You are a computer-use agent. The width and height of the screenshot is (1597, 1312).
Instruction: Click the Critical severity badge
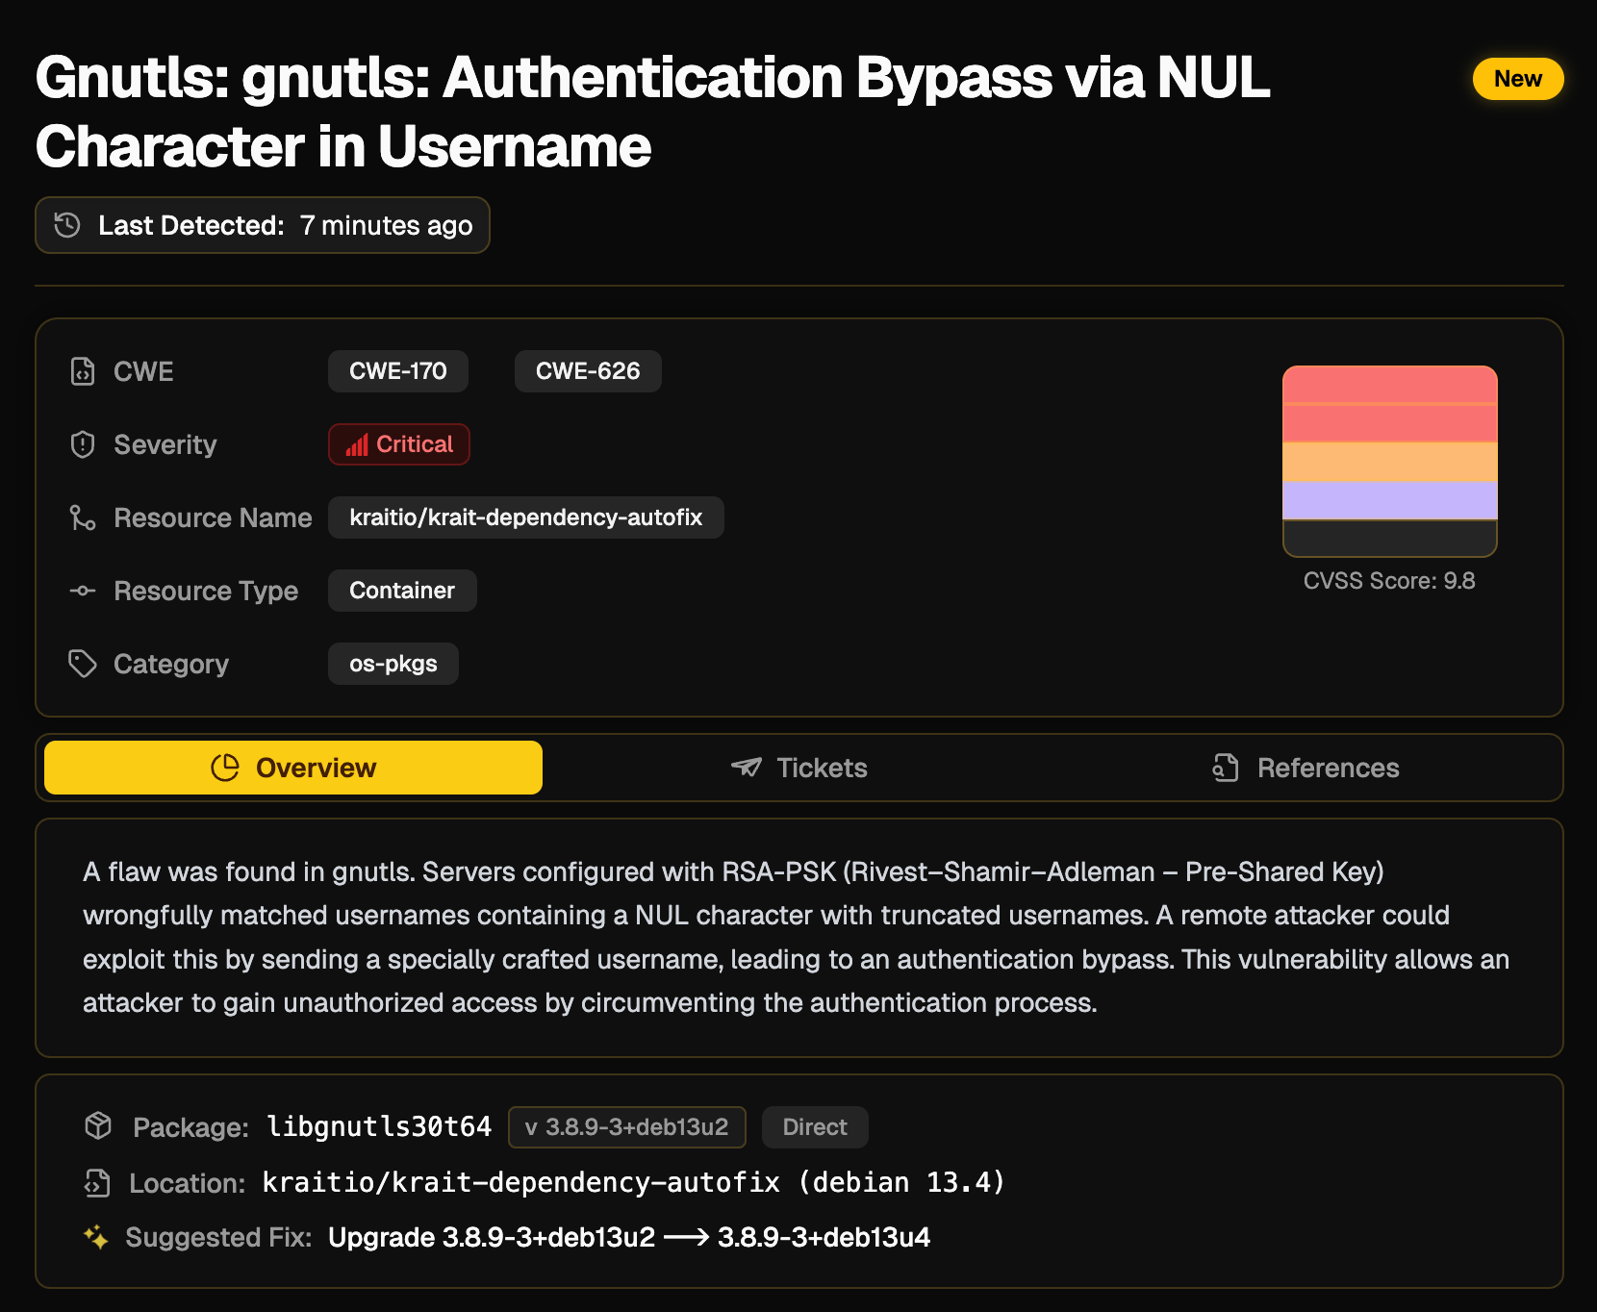coord(399,444)
